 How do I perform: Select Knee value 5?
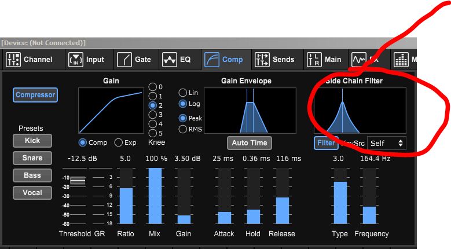152,133
